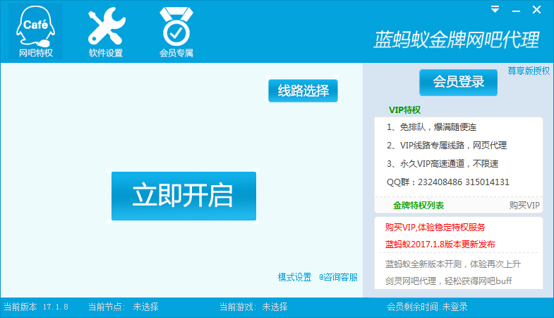Click the 立即开启 start button
The height and width of the screenshot is (318, 554).
click(183, 196)
